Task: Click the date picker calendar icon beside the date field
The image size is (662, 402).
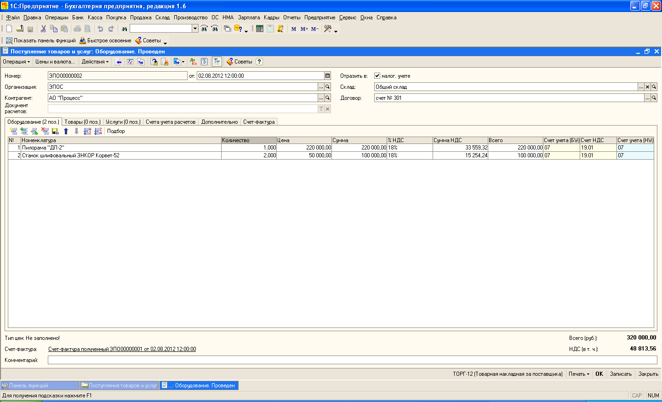Action: (328, 76)
